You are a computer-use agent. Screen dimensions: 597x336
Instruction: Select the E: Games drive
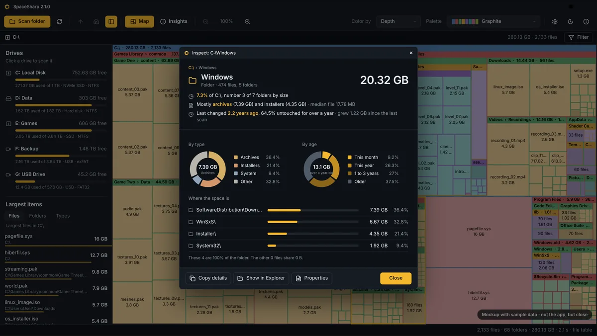pyautogui.click(x=56, y=129)
